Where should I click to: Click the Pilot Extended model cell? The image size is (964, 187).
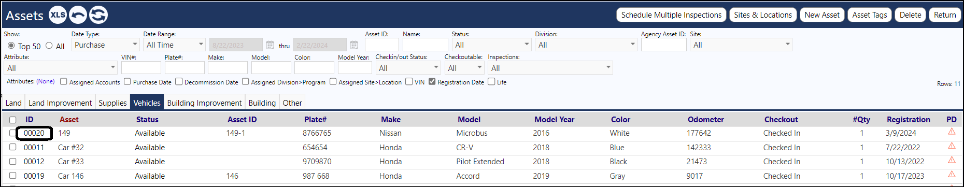point(480,162)
